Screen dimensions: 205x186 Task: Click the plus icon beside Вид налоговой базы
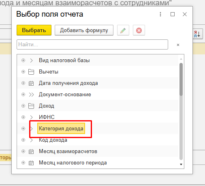(x=23, y=60)
